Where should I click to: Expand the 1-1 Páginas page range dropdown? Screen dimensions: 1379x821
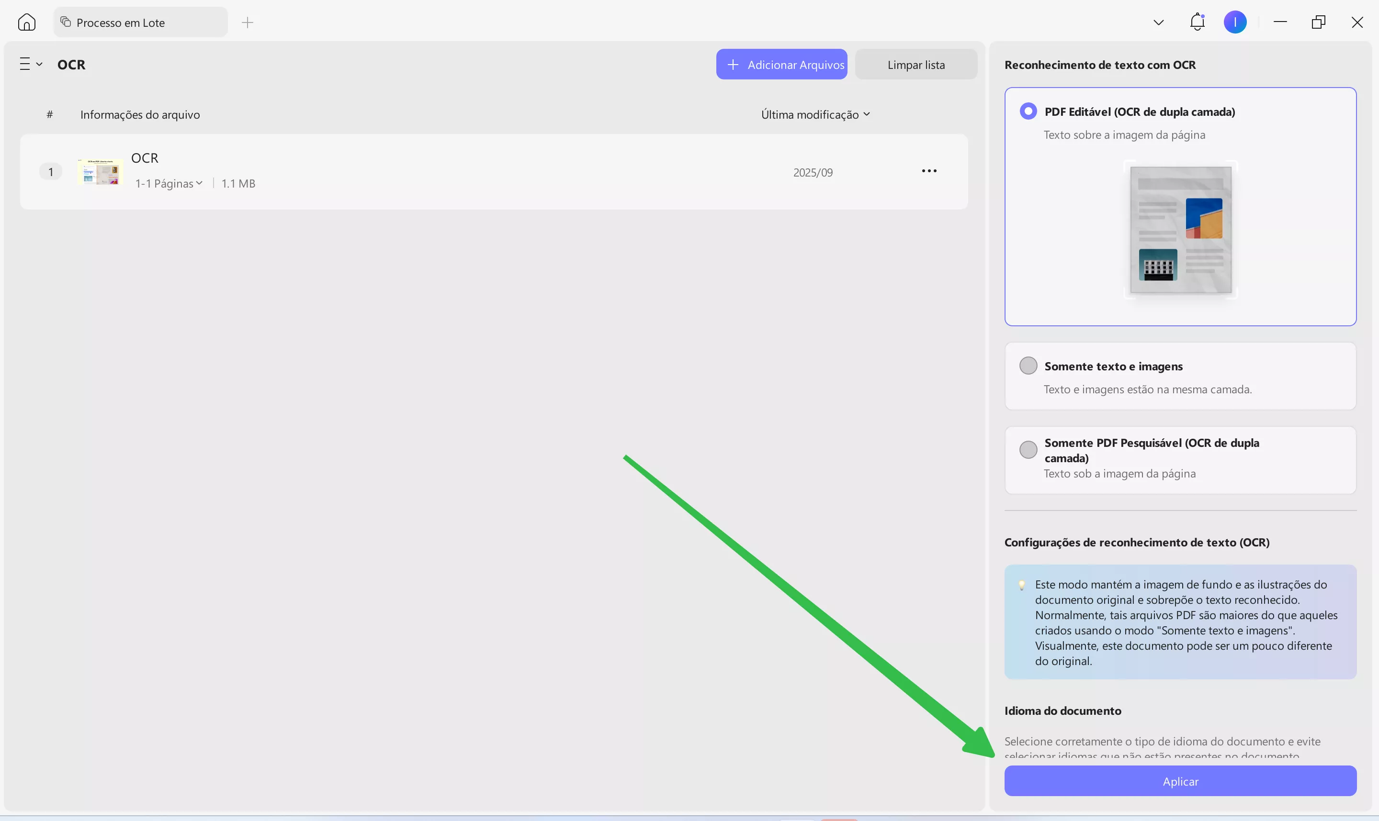[x=169, y=183]
